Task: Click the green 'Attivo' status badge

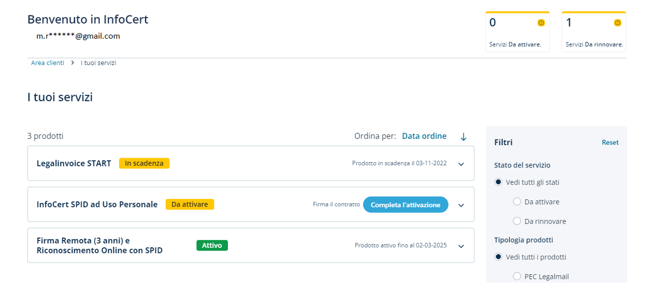Action: [212, 245]
